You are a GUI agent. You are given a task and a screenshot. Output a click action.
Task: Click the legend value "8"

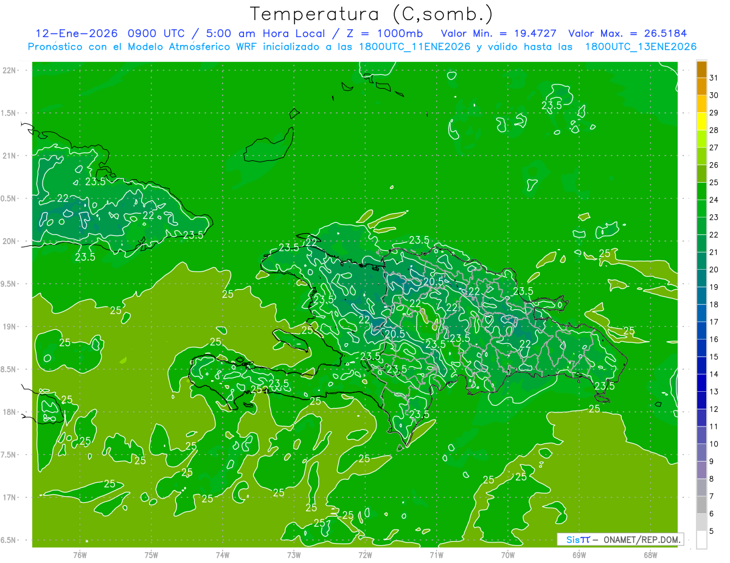[712, 479]
